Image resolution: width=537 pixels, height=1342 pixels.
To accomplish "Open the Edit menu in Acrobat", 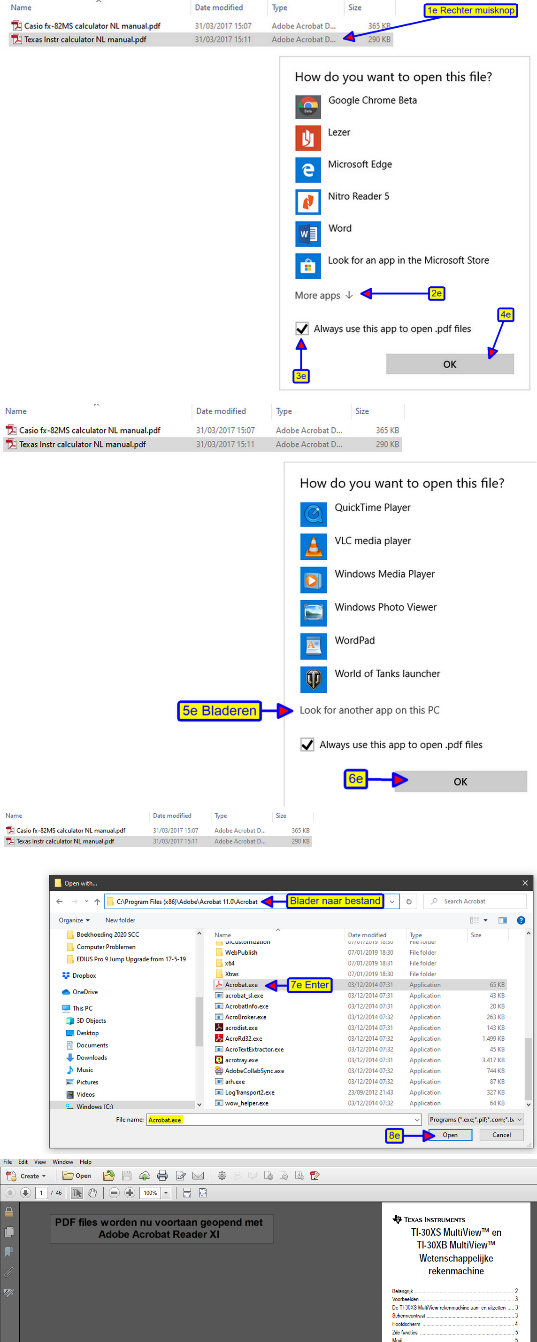I will pos(23,1162).
